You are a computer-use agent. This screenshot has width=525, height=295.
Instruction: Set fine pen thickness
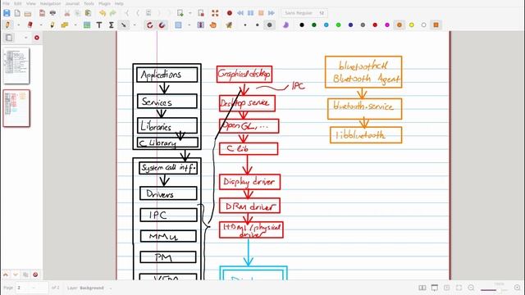click(x=245, y=25)
